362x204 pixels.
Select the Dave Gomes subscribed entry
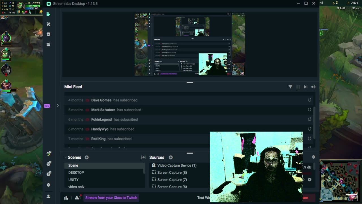click(189, 100)
